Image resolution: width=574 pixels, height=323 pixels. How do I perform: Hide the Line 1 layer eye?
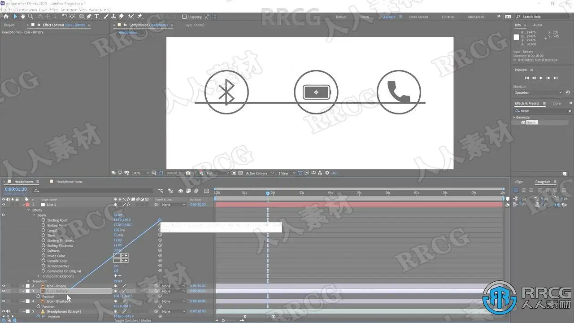coord(4,205)
